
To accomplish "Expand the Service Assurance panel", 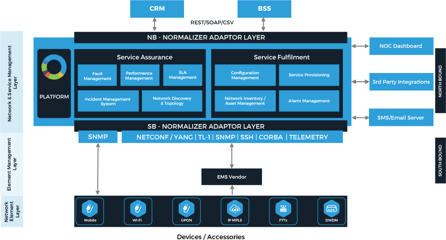I will coord(145,57).
